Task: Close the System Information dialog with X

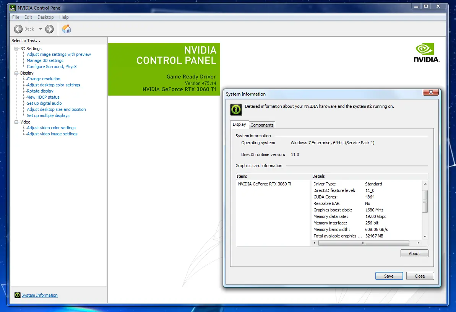Action: pos(431,92)
